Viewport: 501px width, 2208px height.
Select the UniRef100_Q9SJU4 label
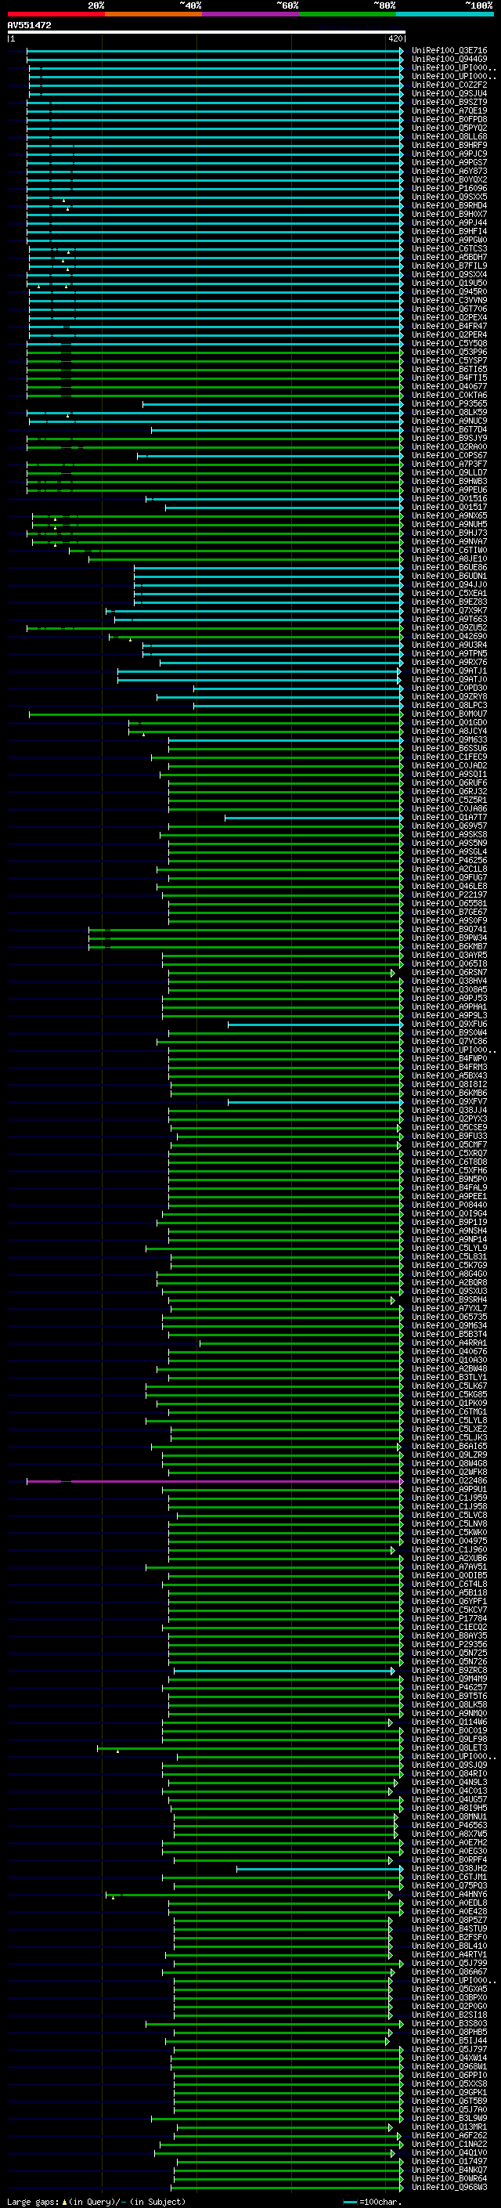pyautogui.click(x=449, y=93)
